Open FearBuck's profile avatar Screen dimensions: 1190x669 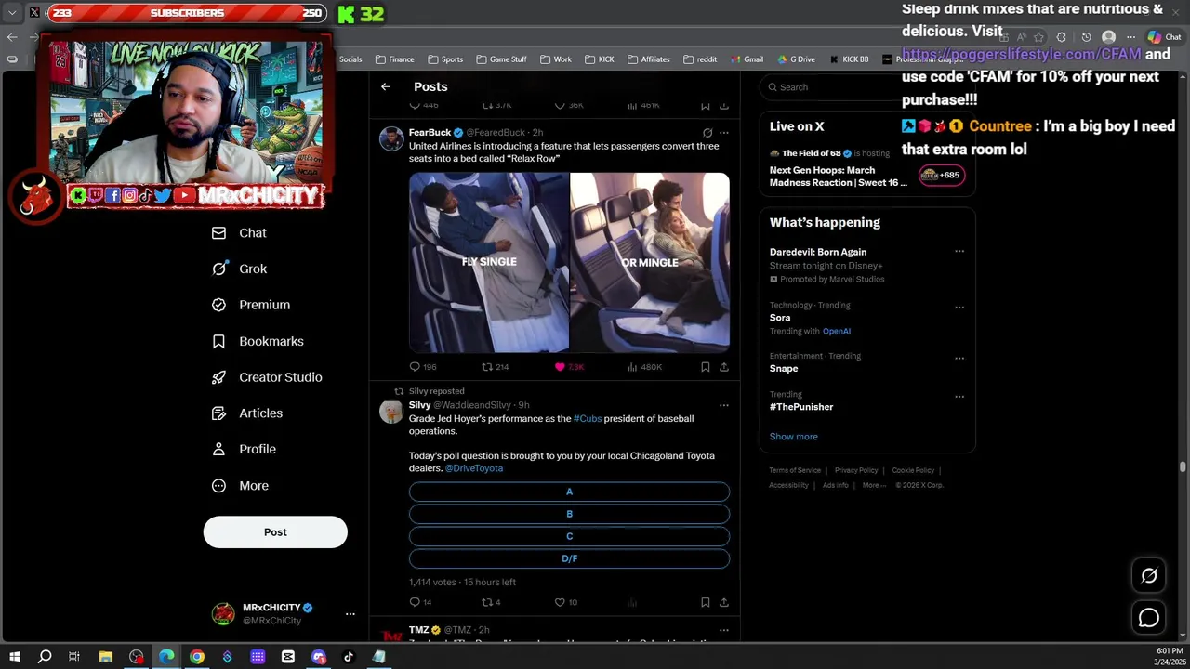point(391,139)
